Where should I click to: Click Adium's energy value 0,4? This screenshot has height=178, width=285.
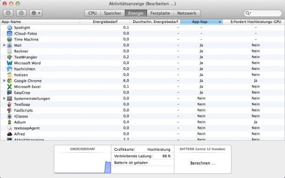(126, 122)
